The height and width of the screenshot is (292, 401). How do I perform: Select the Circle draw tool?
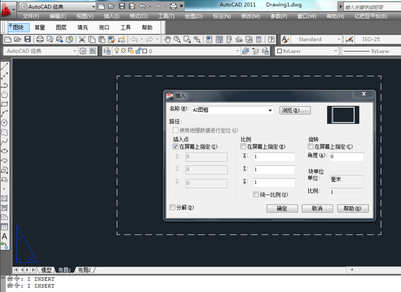pos(5,123)
